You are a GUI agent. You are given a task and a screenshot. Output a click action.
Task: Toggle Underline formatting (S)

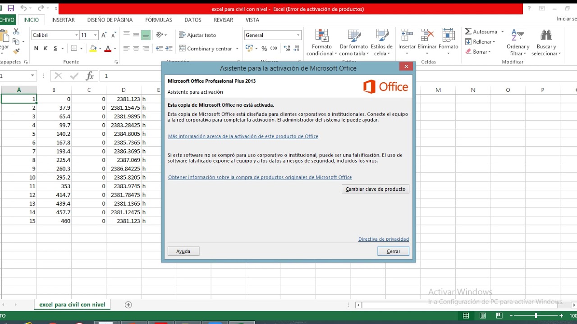click(x=55, y=49)
